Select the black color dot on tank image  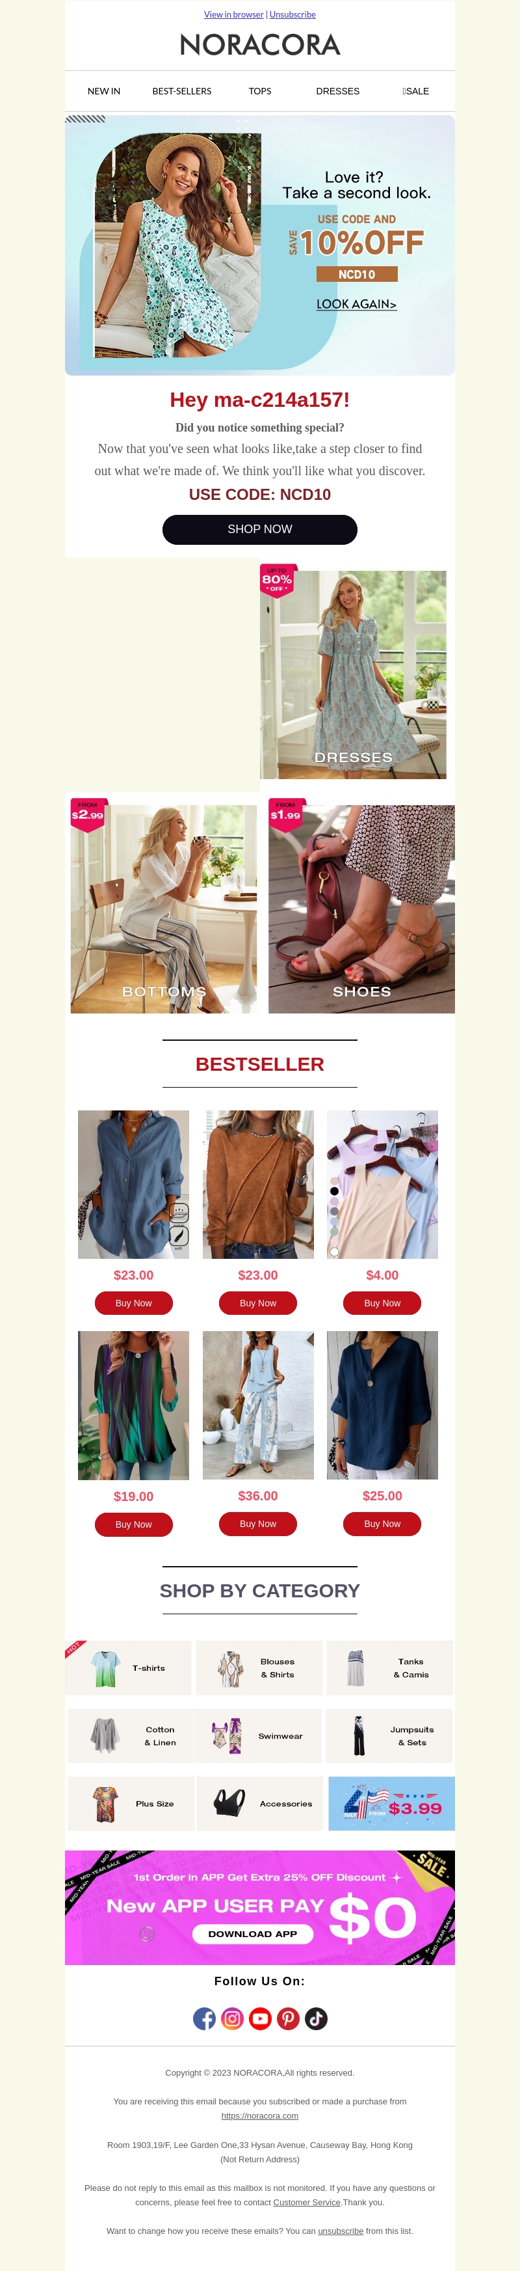[334, 1191]
